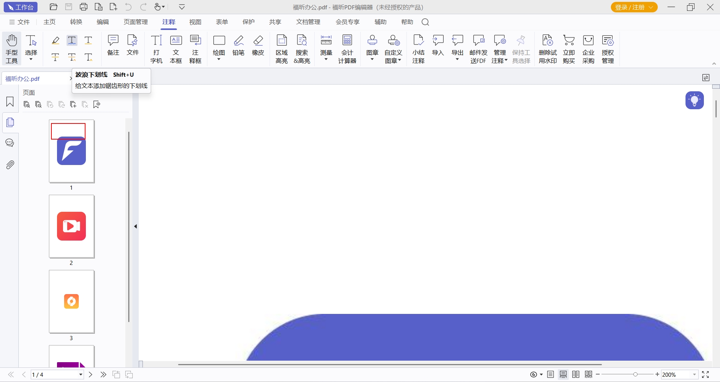The width and height of the screenshot is (720, 382).
Task: Click the 工作台 workbench button
Action: (21, 7)
